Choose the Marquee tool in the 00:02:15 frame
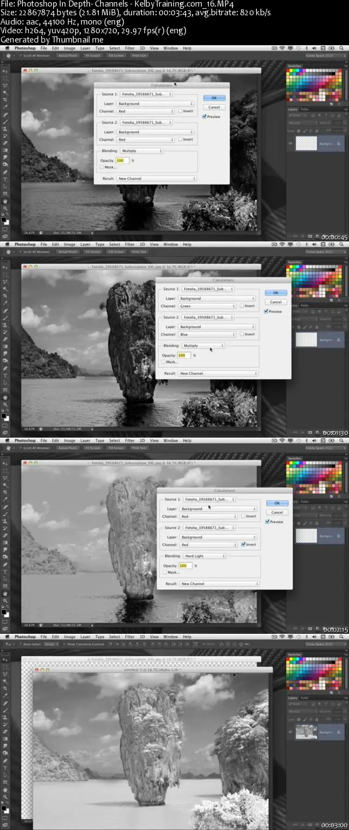This screenshot has height=830, width=349. tap(5, 470)
